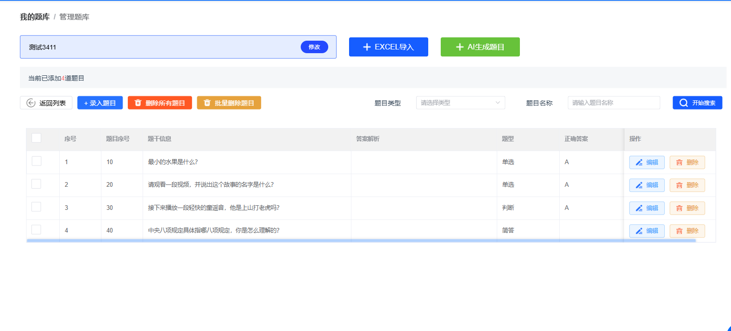Click the 修改 button for the bank name
731x331 pixels.
[314, 47]
